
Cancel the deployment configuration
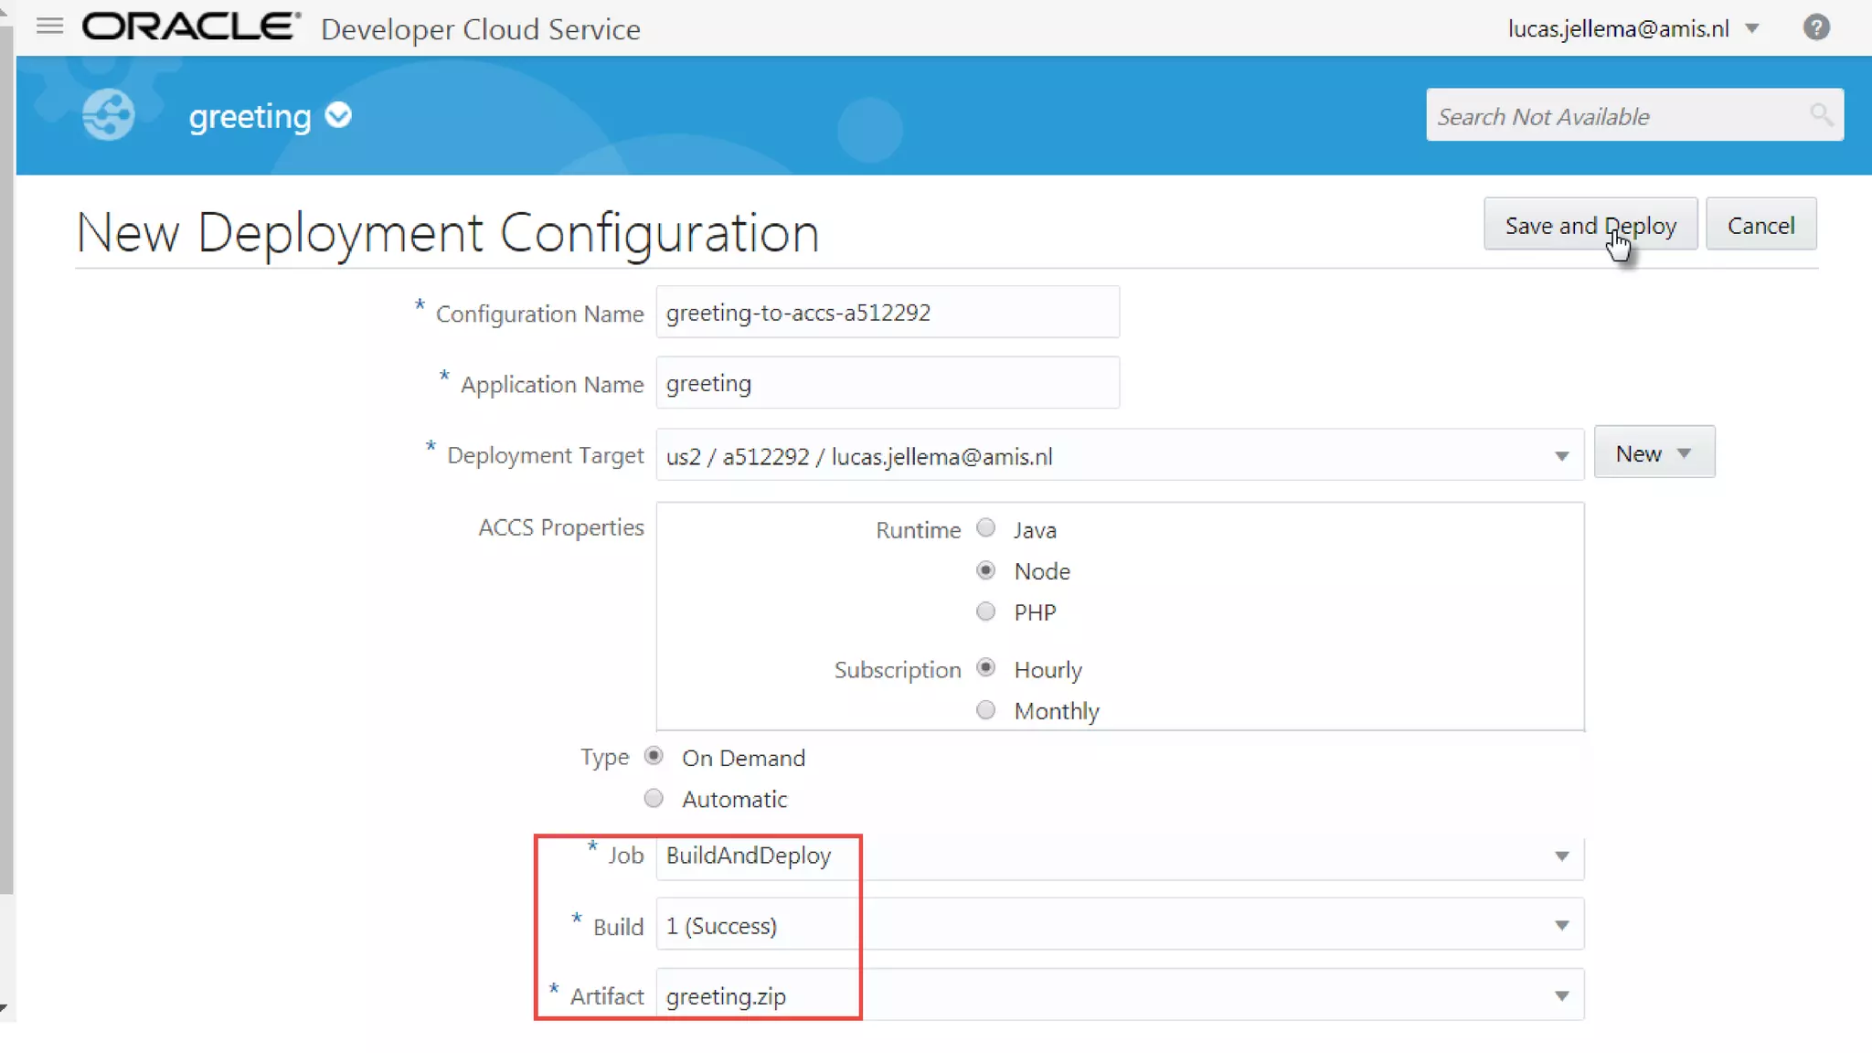1760,225
